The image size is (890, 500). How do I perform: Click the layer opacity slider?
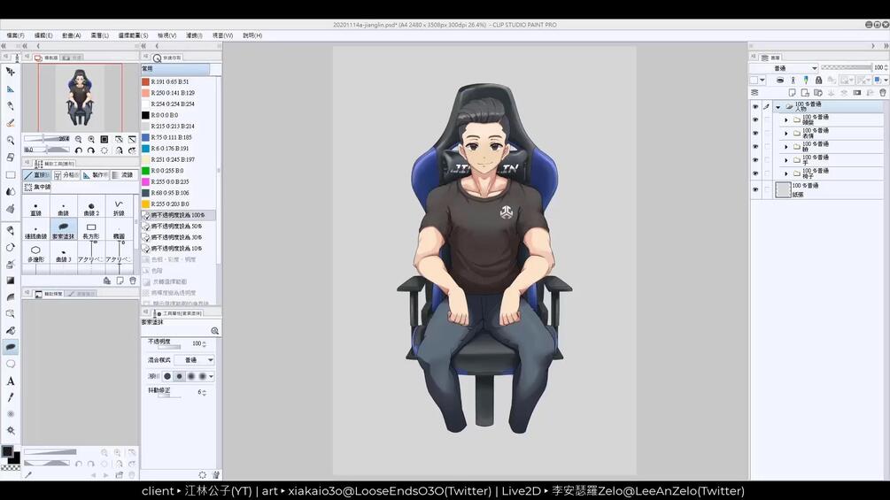(x=847, y=67)
